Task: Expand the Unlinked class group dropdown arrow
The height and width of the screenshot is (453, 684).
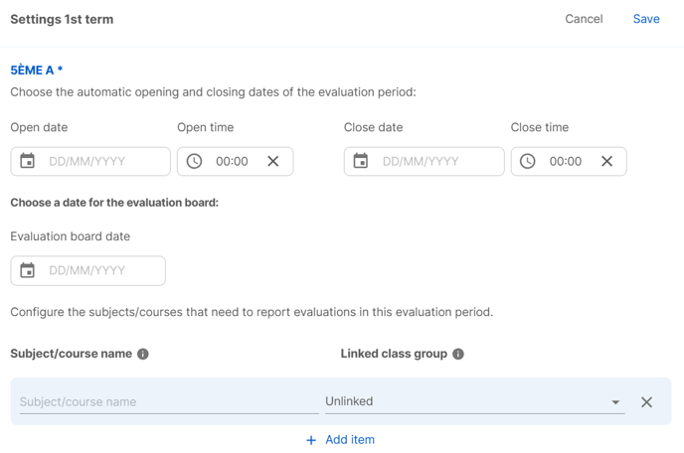Action: click(615, 402)
